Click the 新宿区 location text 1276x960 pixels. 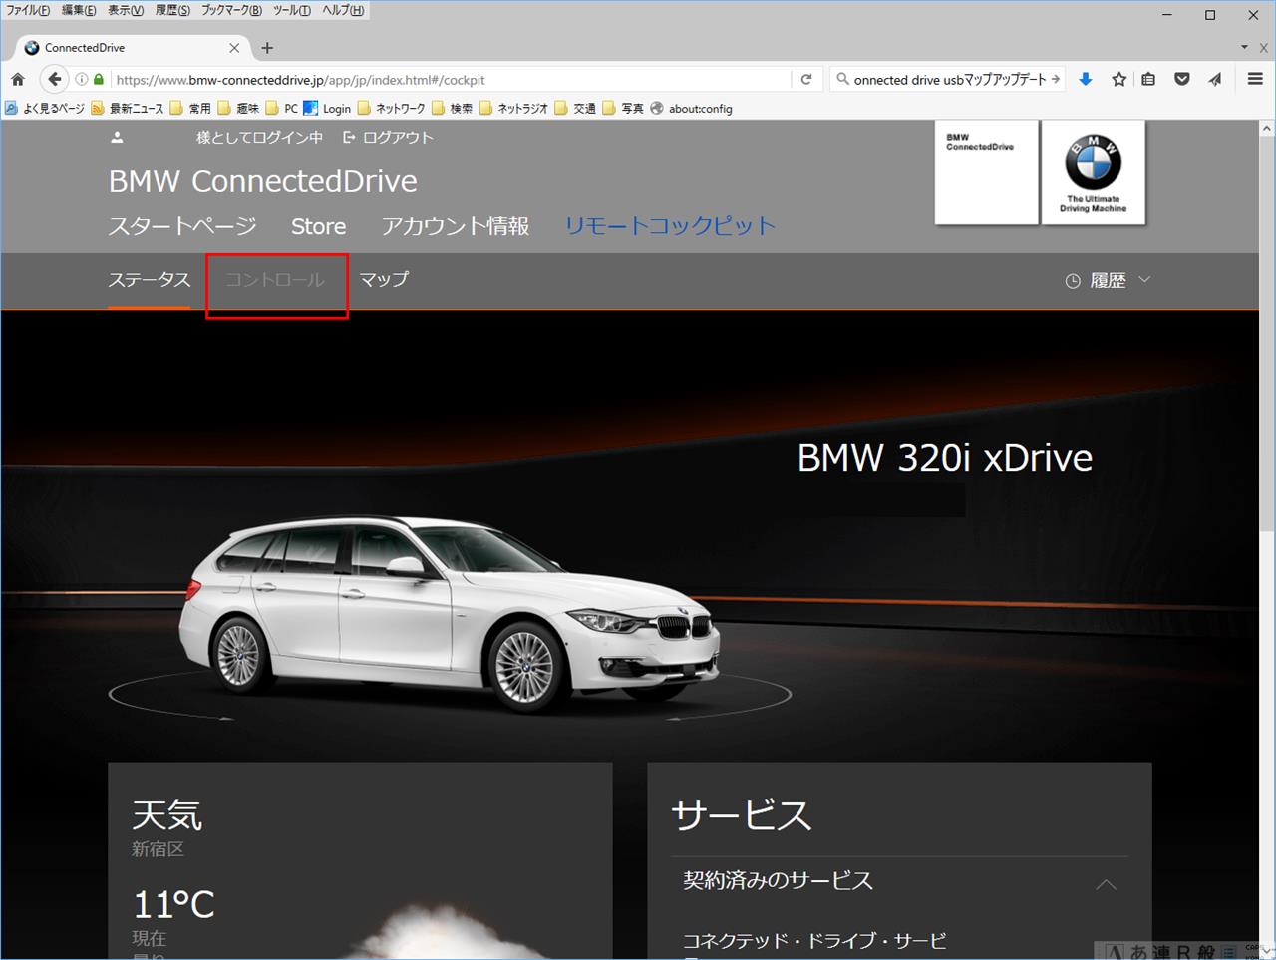pos(158,849)
